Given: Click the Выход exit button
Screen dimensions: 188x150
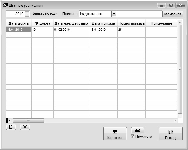Looking at the screenshot, I should [170, 134].
